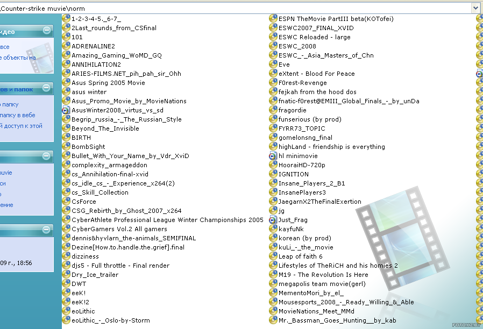The width and height of the screenshot is (483, 329).
Task: Select the ADRENALINE2 file icon
Action: pyautogui.click(x=66, y=46)
